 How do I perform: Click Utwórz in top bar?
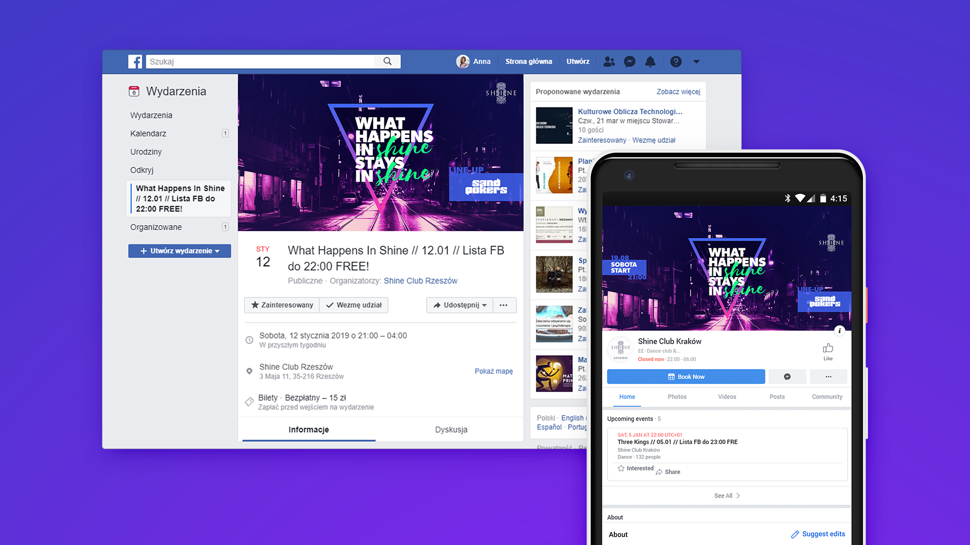pyautogui.click(x=578, y=62)
